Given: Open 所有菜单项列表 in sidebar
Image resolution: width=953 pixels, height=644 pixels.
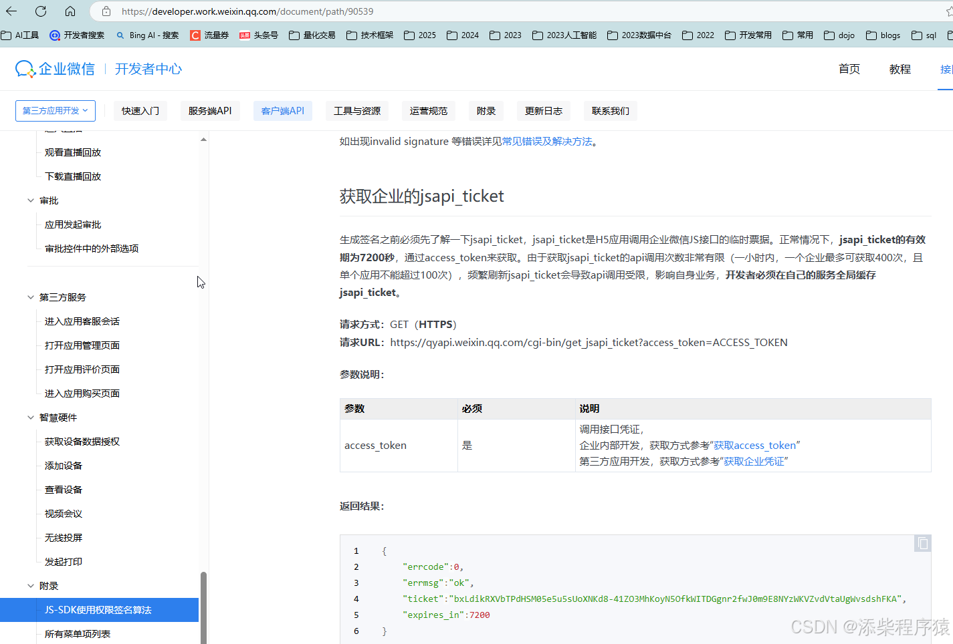Looking at the screenshot, I should pyautogui.click(x=78, y=634).
